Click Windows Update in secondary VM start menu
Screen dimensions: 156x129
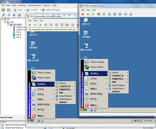[x=44, y=78]
